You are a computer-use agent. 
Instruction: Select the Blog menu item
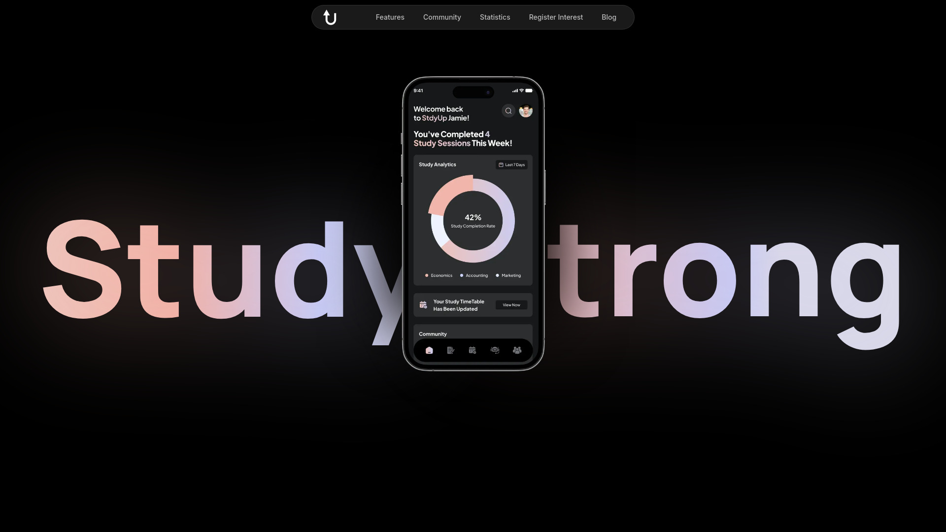(609, 18)
